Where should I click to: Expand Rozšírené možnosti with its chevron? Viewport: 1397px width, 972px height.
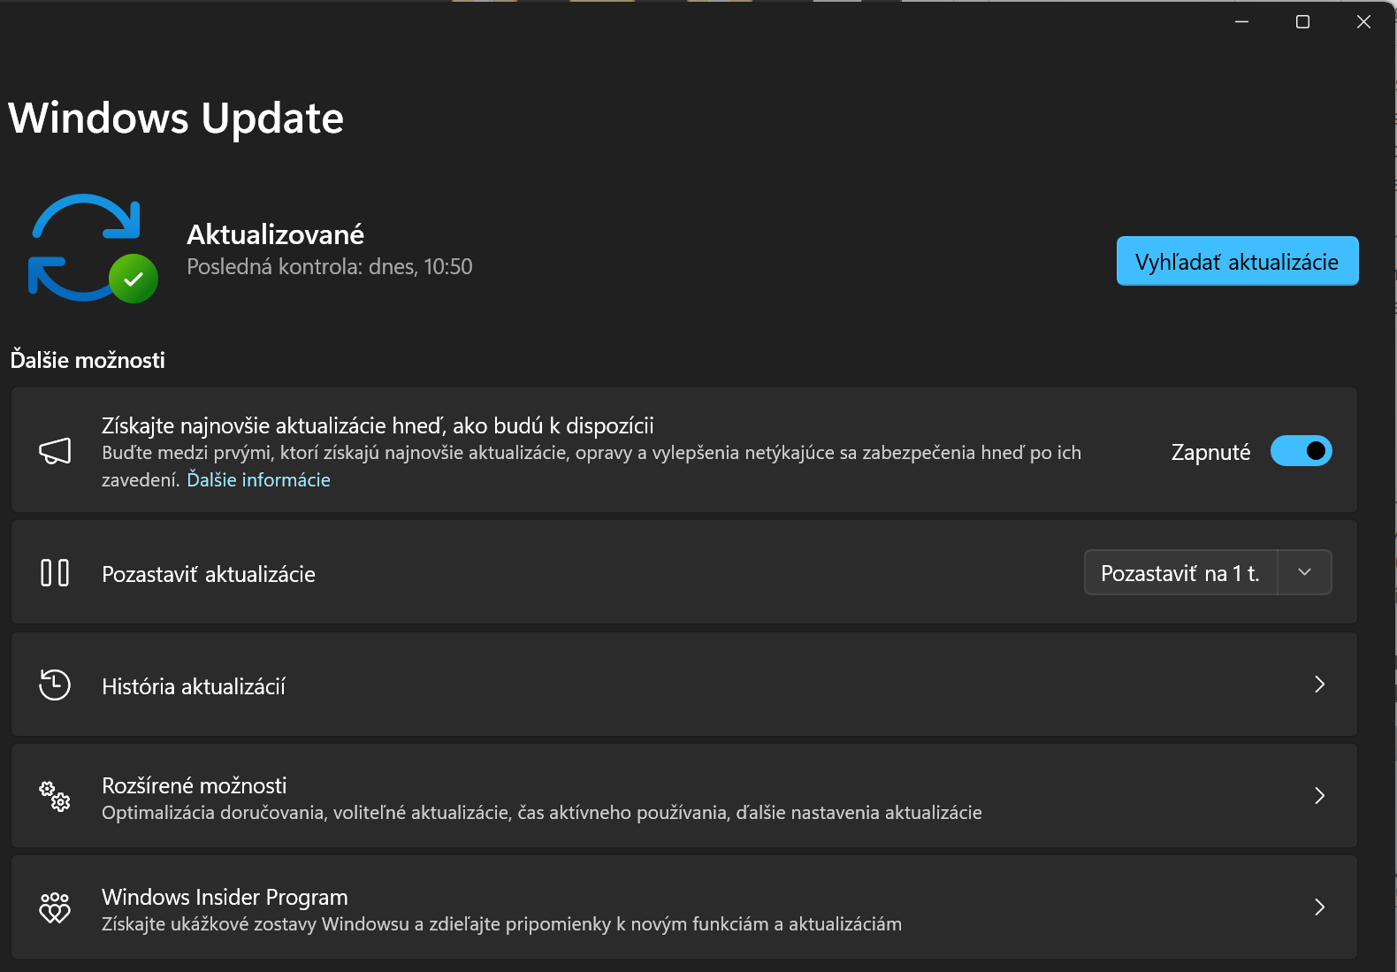[1319, 796]
